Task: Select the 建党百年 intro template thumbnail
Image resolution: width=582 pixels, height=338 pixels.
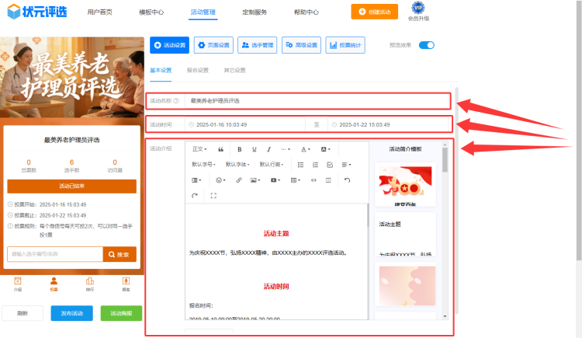Action: 405,184
